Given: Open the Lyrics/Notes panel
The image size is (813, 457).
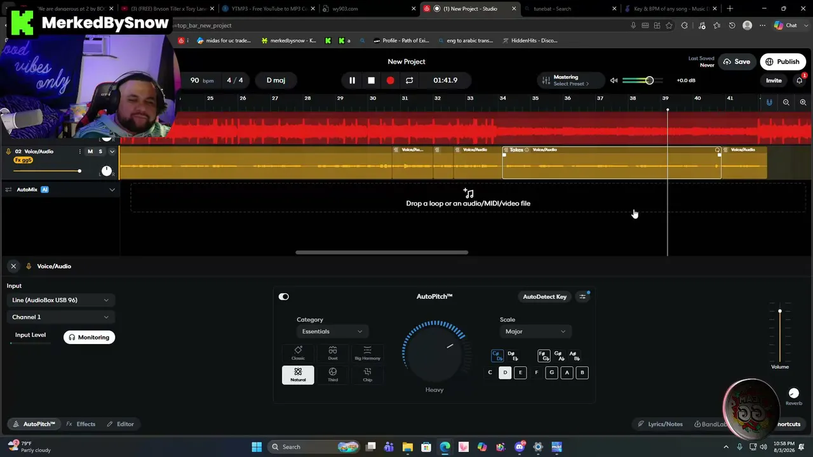Looking at the screenshot, I should click(661, 424).
